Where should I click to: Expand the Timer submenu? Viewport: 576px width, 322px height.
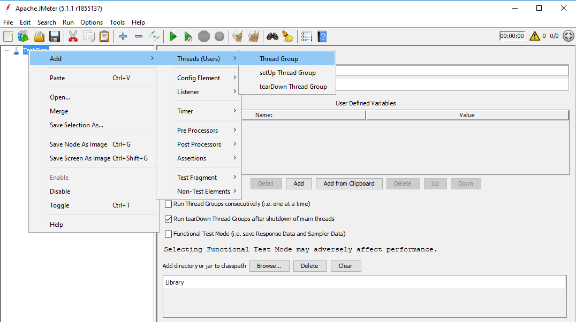(x=199, y=111)
